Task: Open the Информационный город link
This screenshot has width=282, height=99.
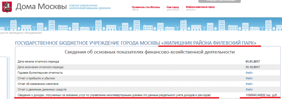Action: [x=200, y=7]
